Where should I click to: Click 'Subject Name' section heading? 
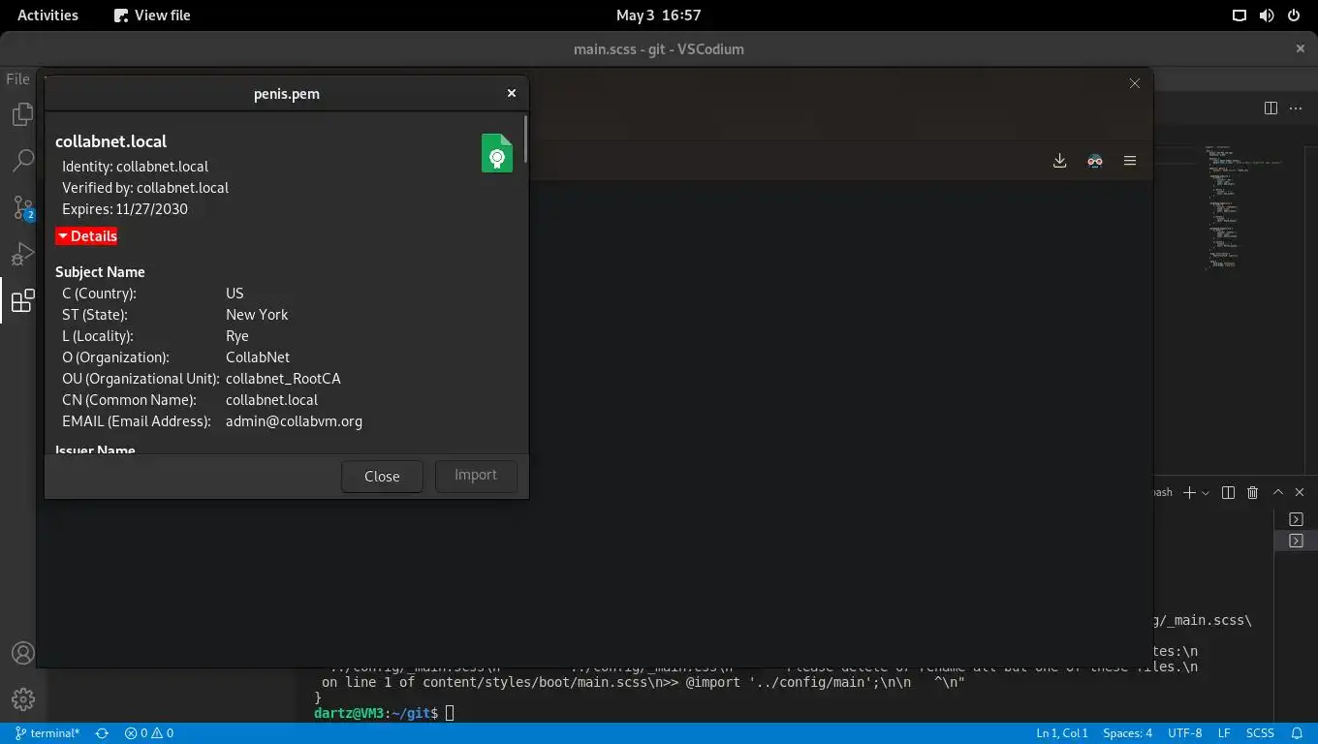coord(100,272)
